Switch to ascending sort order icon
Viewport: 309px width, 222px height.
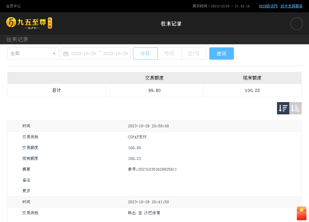click(295, 108)
